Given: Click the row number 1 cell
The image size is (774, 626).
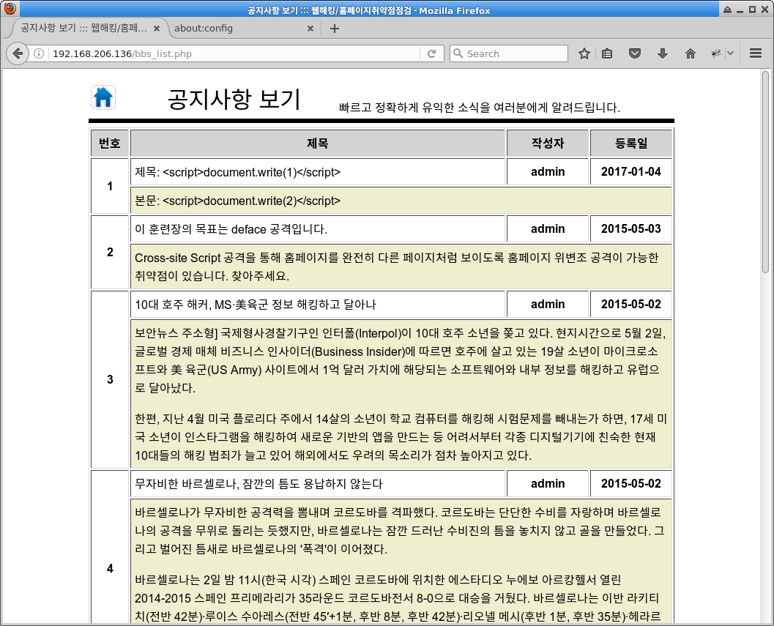Looking at the screenshot, I should pos(110,186).
